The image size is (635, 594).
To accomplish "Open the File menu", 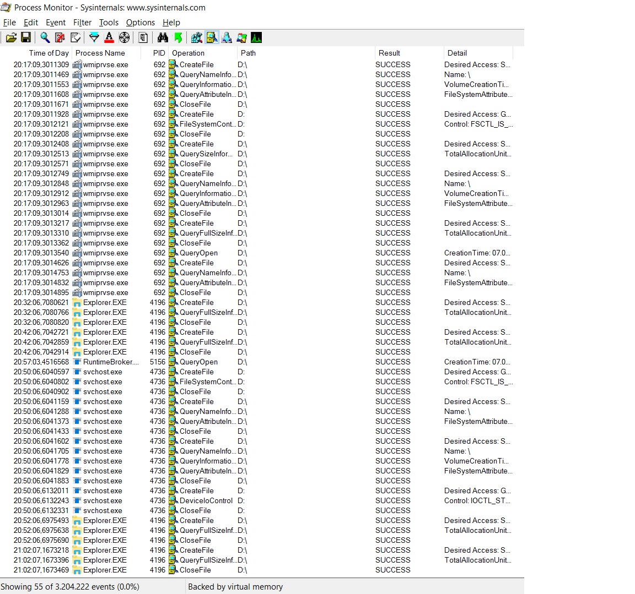I will (x=9, y=23).
